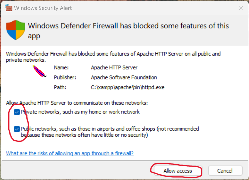The width and height of the screenshot is (249, 180).
Task: Re-enable the Public networks airports checkbox
Action: click(17, 129)
